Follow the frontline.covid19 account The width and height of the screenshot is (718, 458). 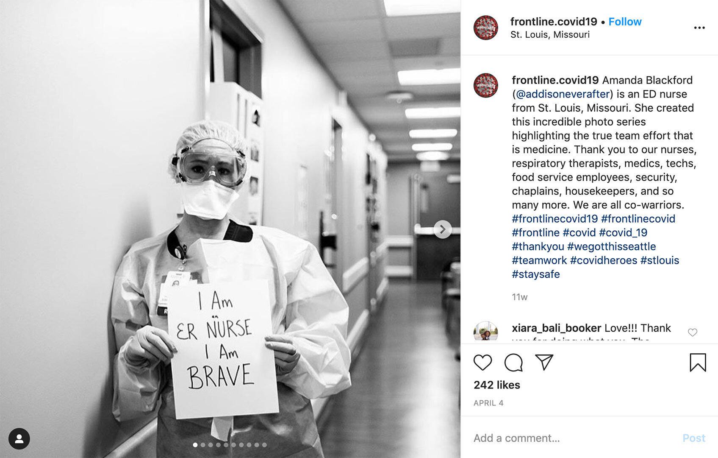[625, 22]
